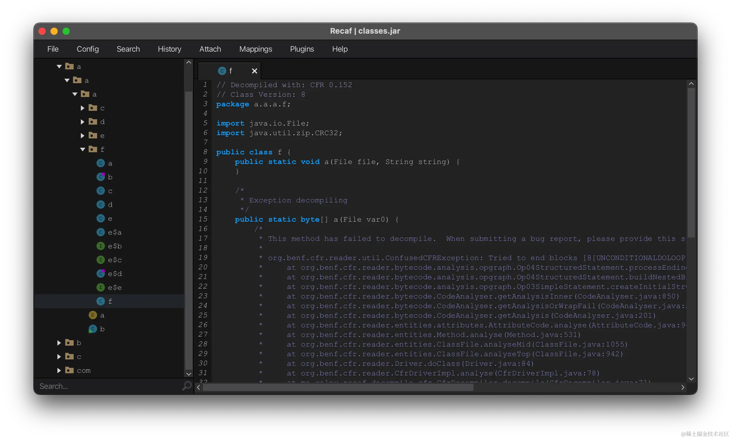
Task: Click the editor's horizontal scroll left arrow
Action: pyautogui.click(x=198, y=387)
